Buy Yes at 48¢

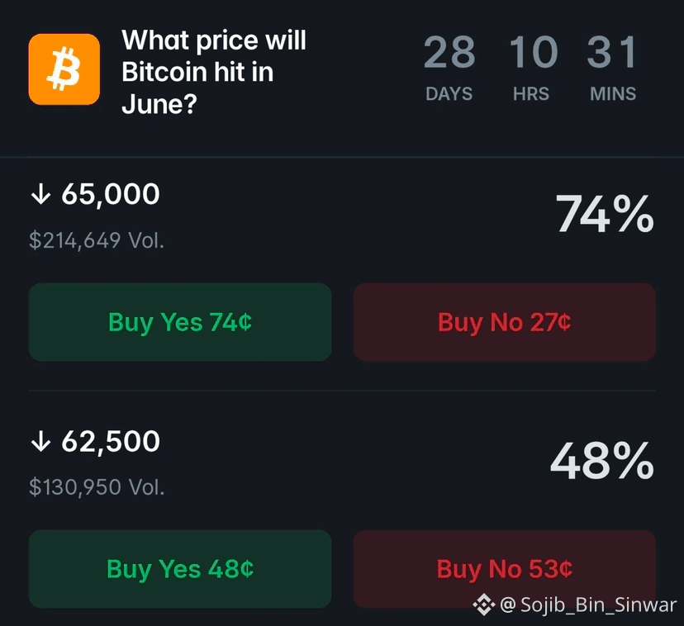180,569
